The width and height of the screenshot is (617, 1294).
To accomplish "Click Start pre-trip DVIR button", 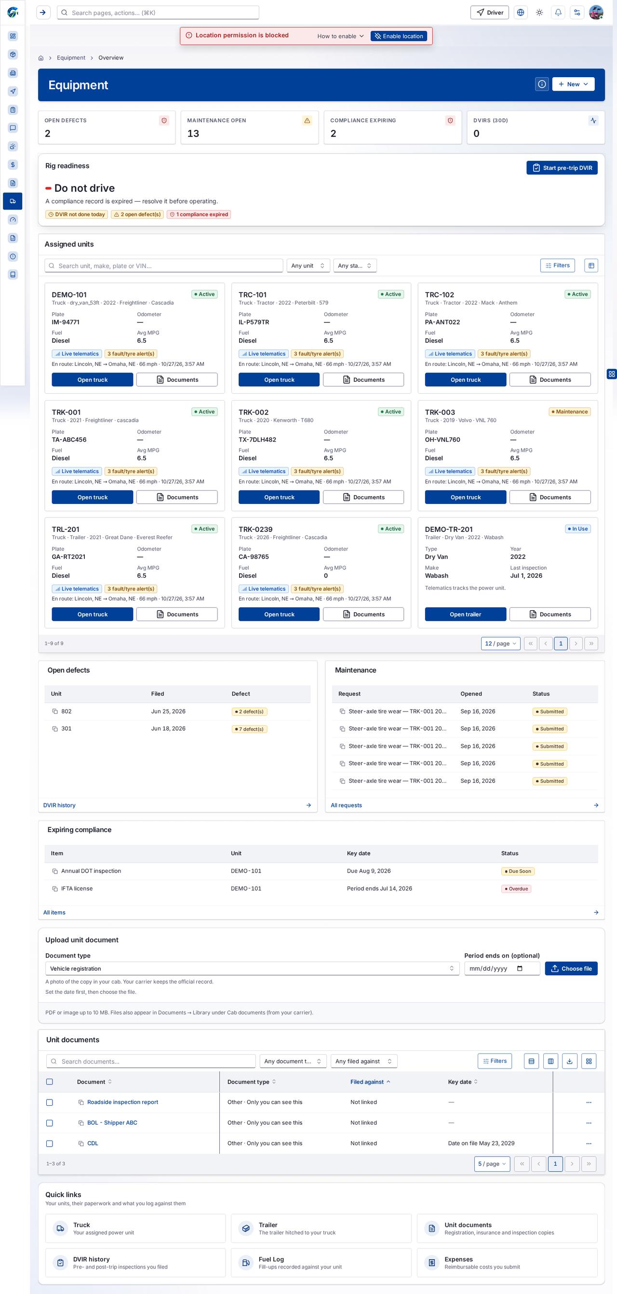I will 562,168.
